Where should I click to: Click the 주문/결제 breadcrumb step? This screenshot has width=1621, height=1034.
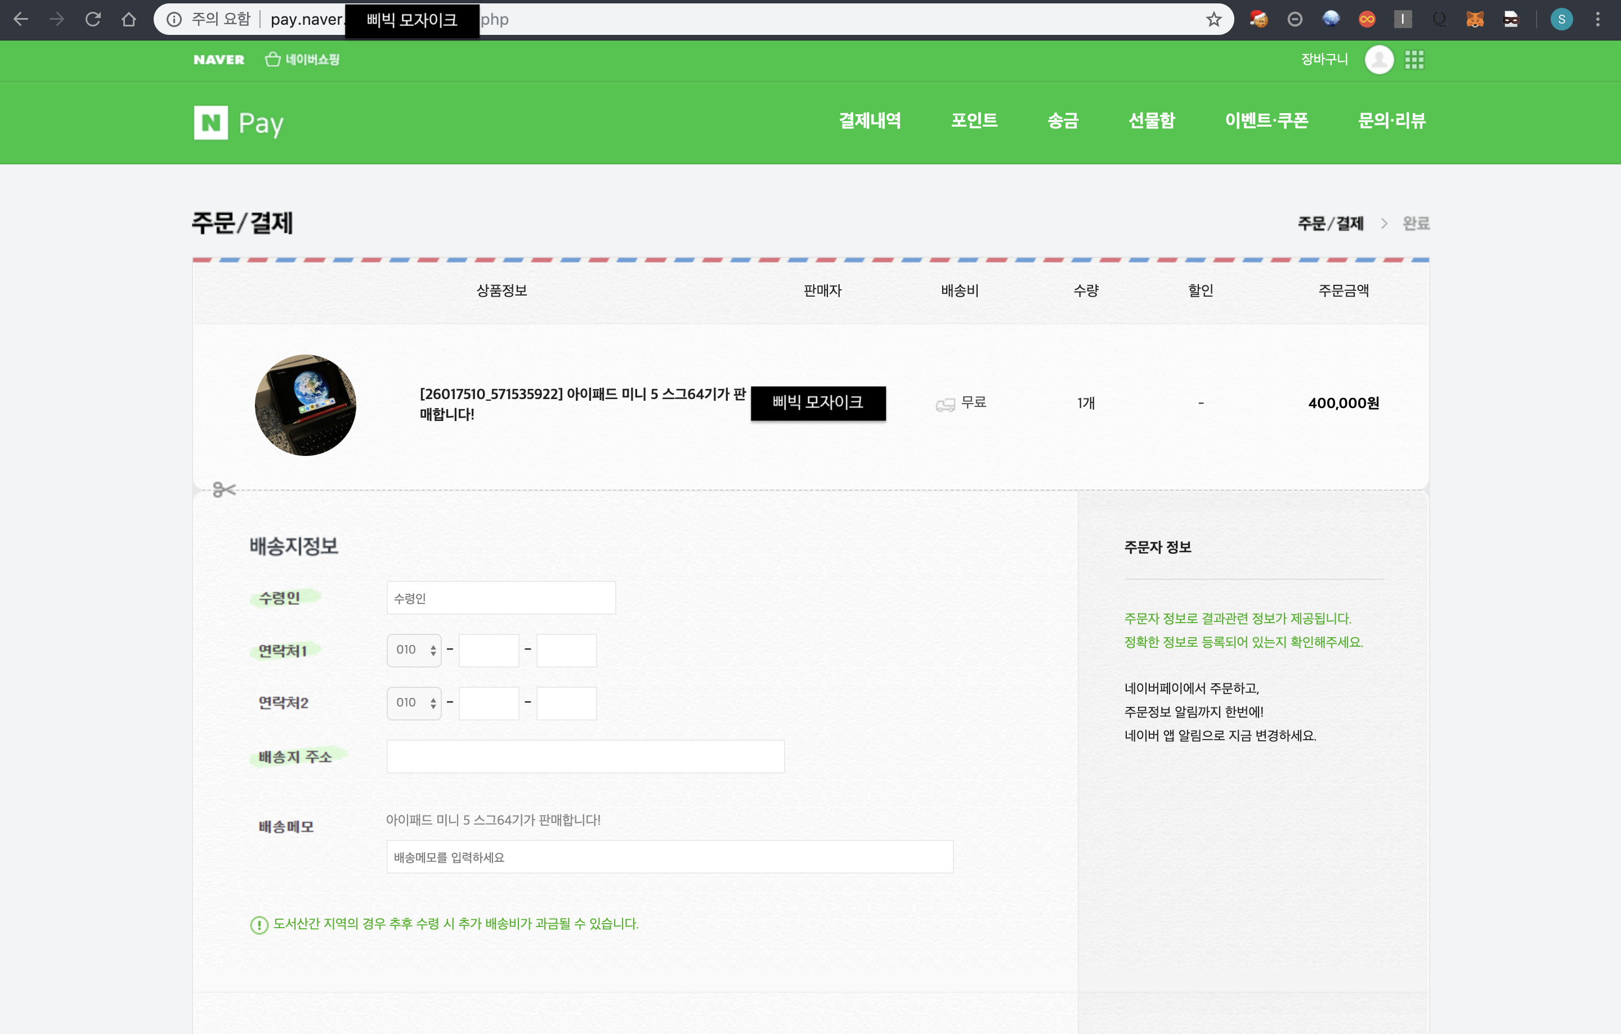(1330, 223)
